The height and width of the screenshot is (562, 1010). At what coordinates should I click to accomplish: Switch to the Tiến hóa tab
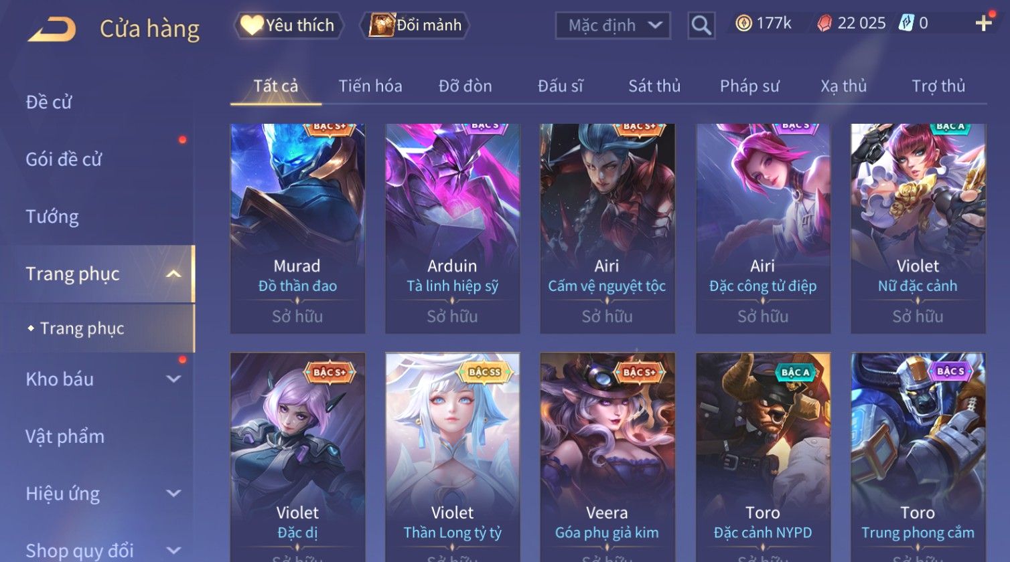(370, 86)
